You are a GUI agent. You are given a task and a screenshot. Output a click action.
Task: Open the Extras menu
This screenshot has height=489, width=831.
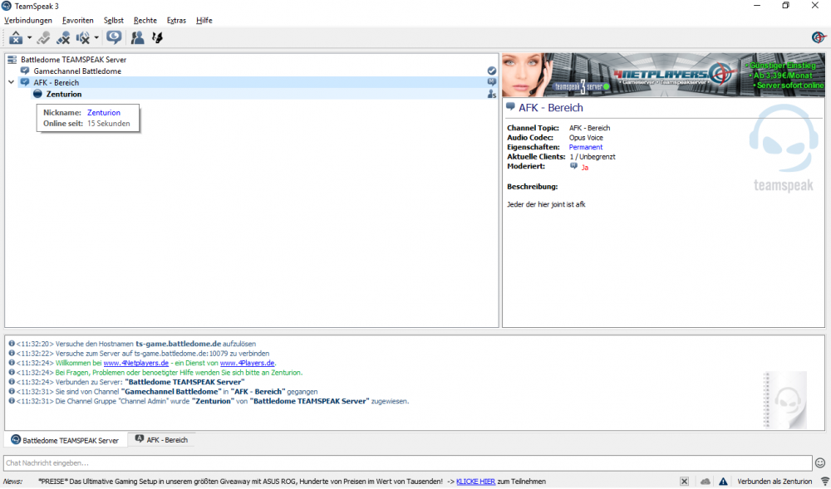tap(176, 20)
